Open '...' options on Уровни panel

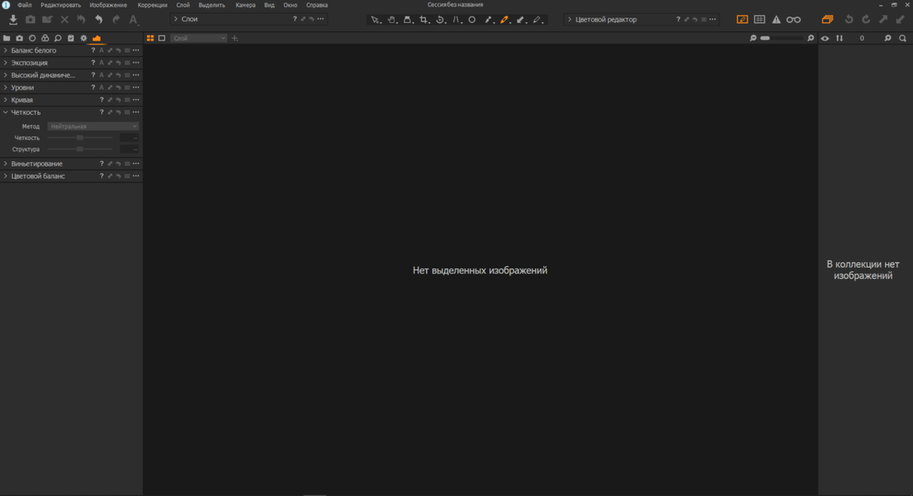click(135, 87)
